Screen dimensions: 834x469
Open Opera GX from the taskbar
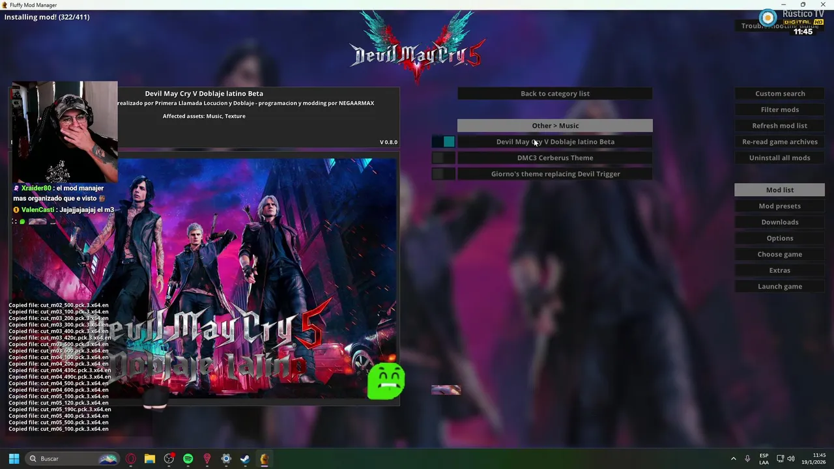tap(131, 459)
